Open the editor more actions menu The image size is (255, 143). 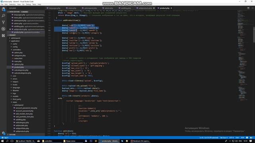point(253,8)
